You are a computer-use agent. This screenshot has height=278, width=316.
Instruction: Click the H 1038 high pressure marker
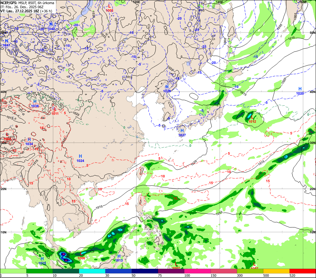pos(35,104)
